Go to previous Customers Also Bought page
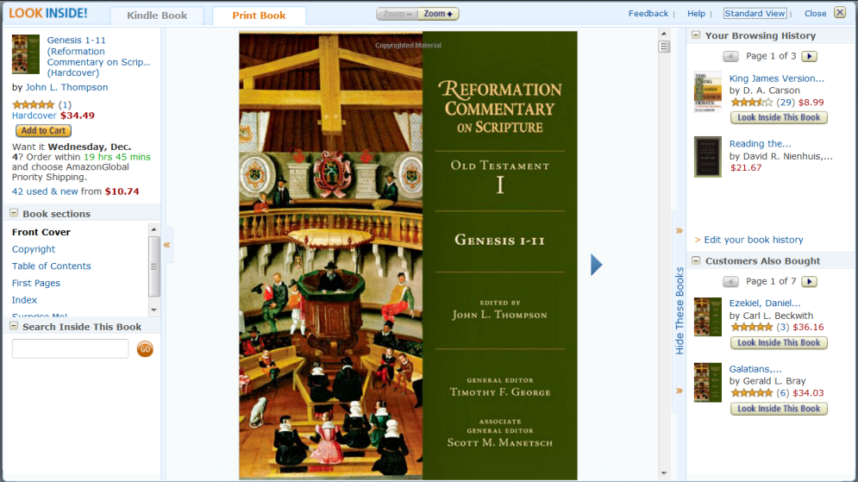Viewport: 858px width, 482px height. (730, 282)
